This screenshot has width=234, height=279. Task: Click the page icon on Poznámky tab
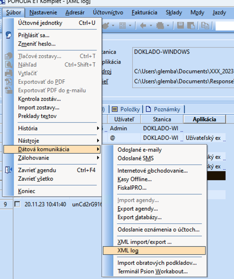coord(148,109)
